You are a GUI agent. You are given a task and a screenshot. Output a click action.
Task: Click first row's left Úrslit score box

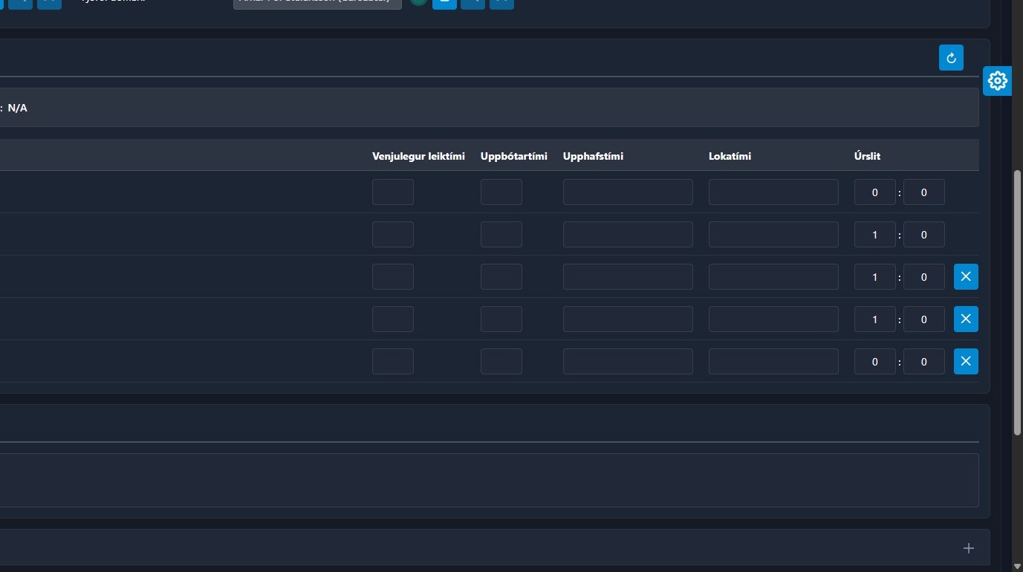(875, 192)
